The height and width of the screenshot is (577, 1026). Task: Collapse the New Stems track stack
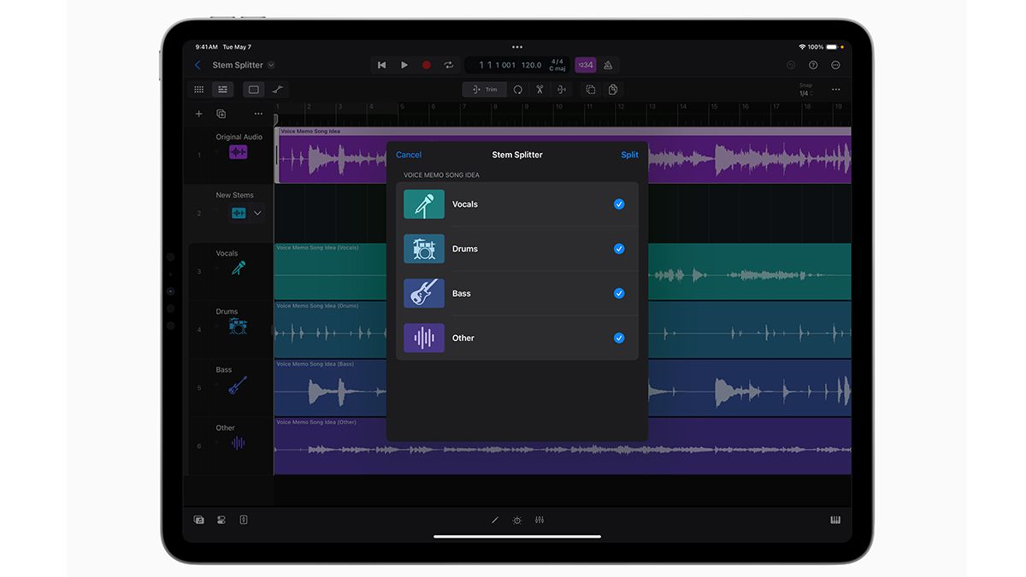[257, 213]
